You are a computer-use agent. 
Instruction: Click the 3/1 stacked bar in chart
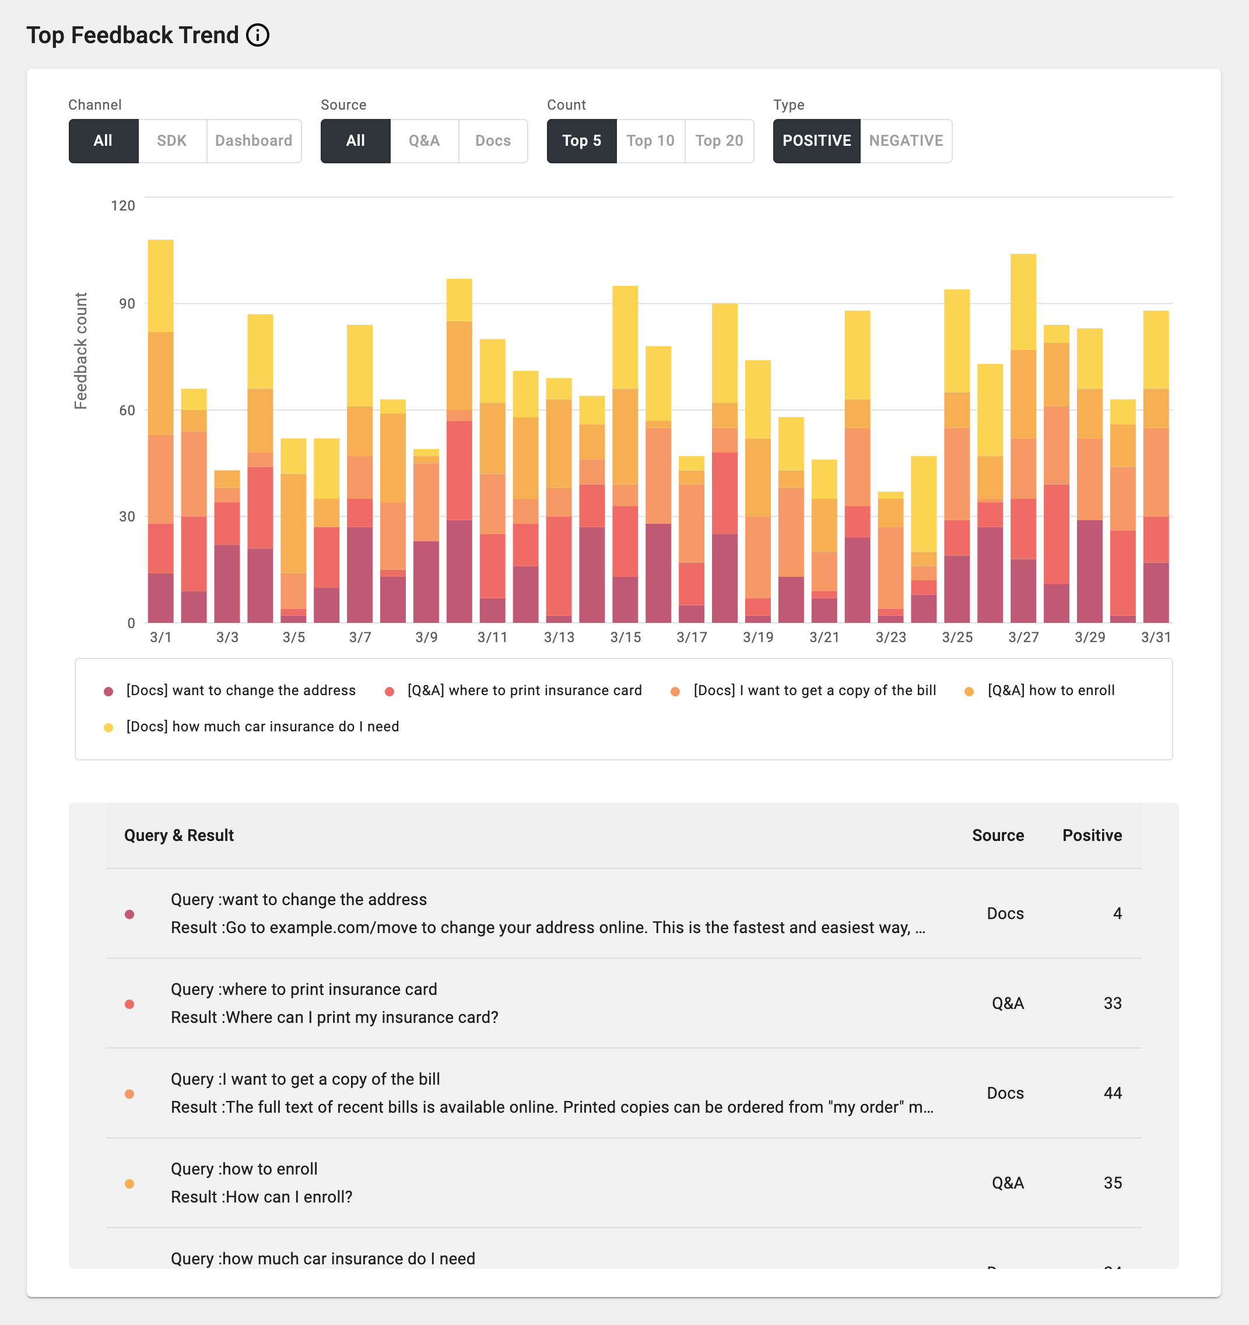[x=160, y=433]
